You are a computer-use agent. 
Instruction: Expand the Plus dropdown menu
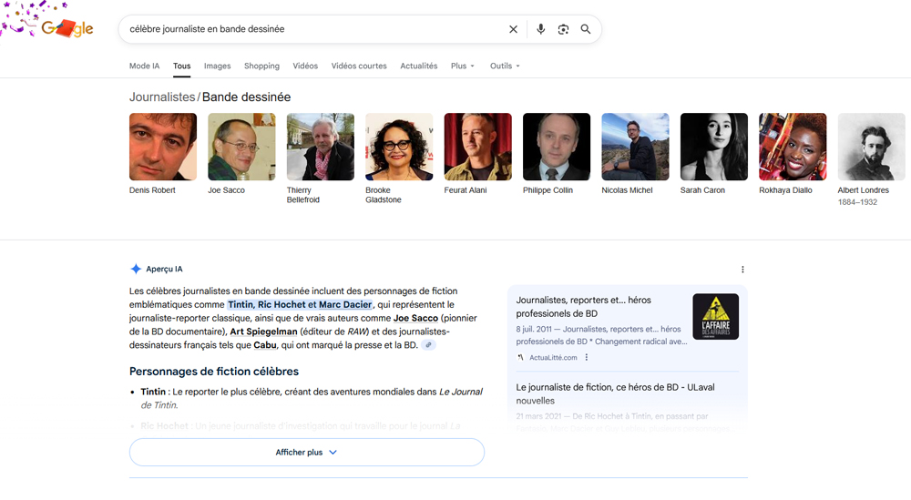point(462,66)
